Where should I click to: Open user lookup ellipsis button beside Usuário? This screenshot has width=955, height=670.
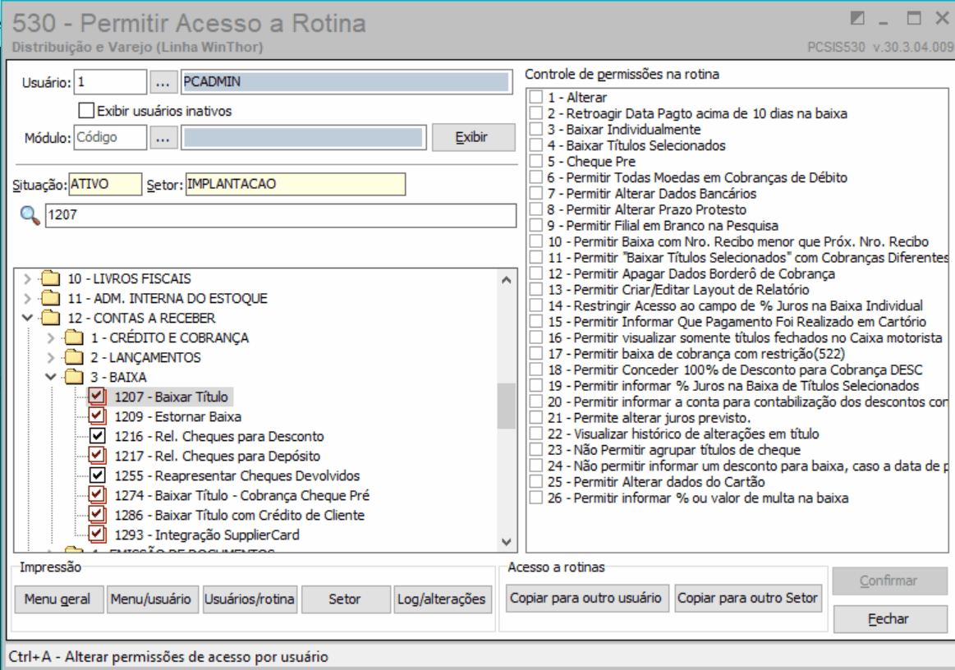click(163, 82)
